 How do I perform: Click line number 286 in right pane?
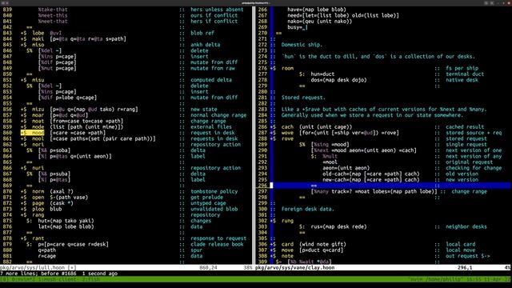click(x=262, y=127)
